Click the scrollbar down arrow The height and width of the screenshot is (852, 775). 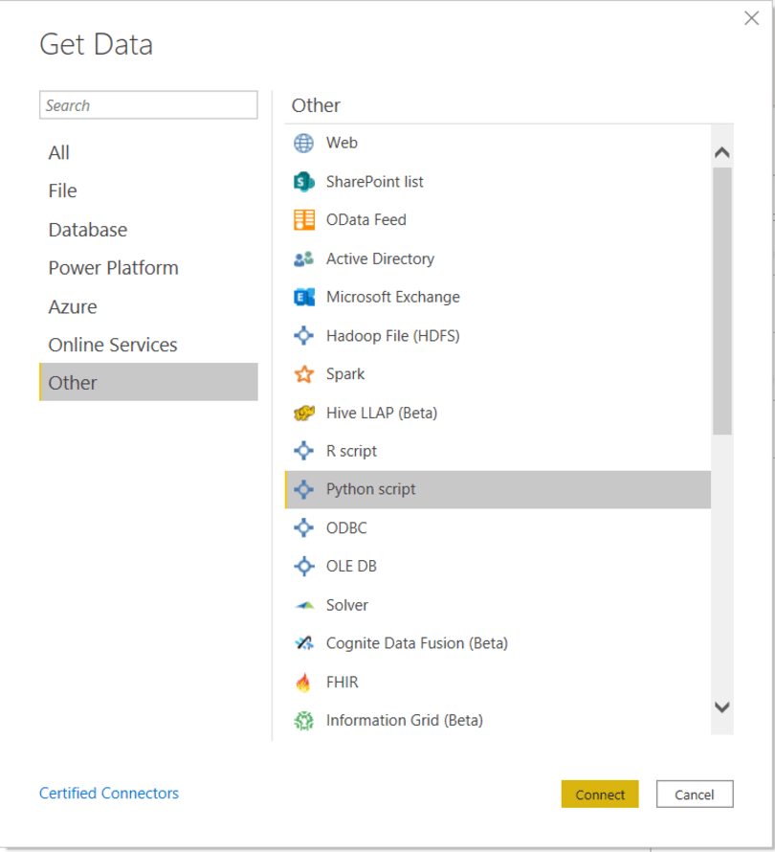tap(721, 706)
